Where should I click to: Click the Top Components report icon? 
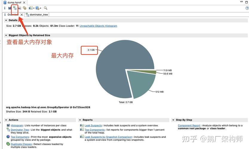point(82,130)
